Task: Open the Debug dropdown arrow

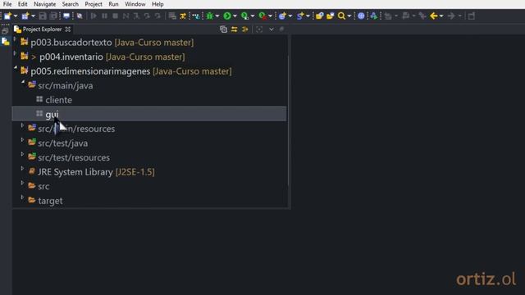Action: (x=217, y=16)
